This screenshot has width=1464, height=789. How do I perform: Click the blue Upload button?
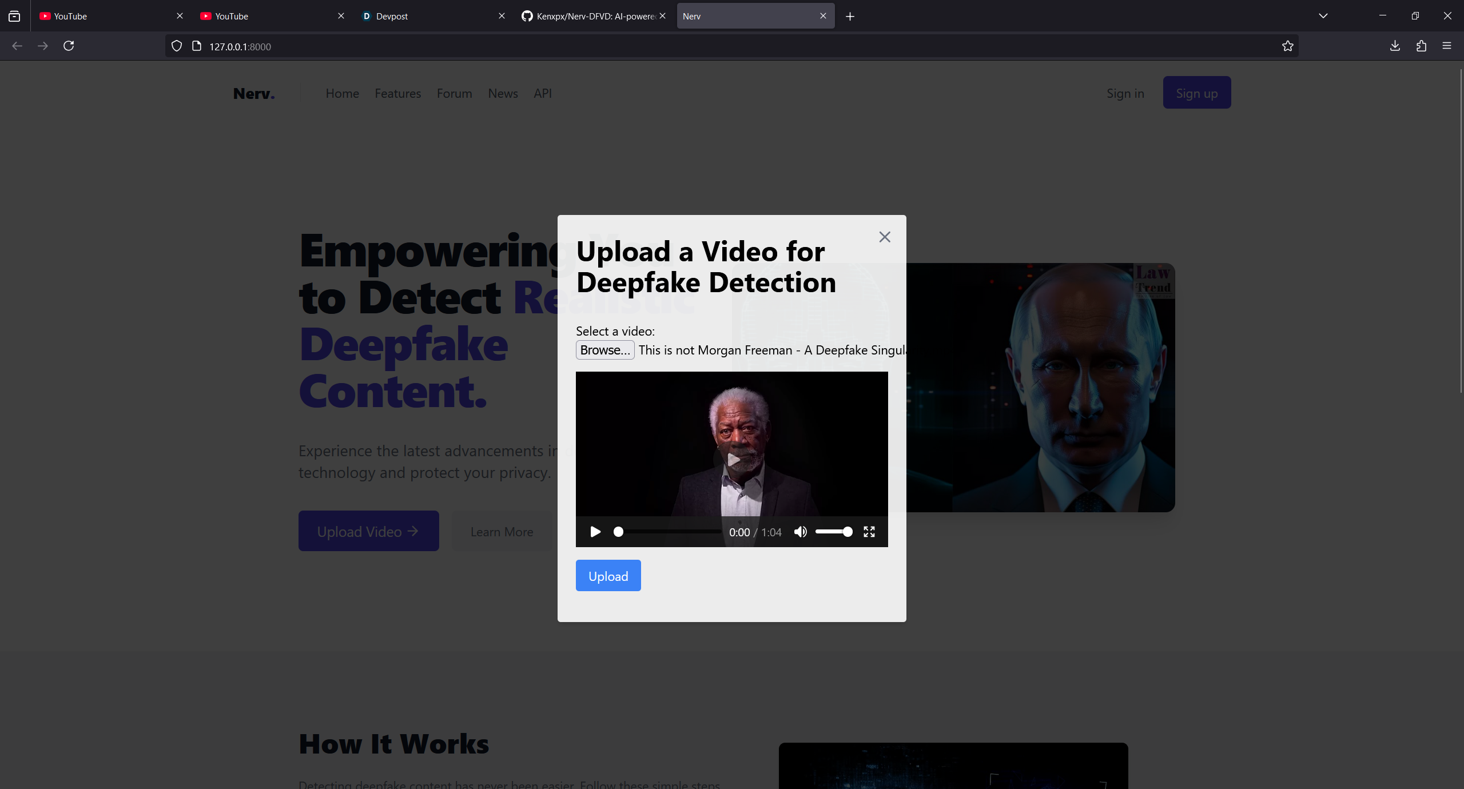point(608,576)
